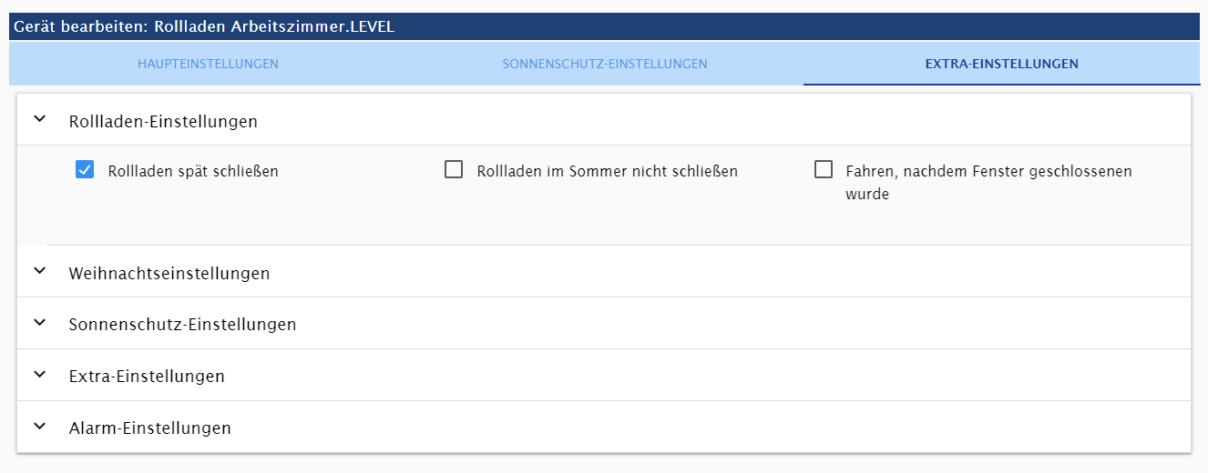The image size is (1208, 473).
Task: Expand the Extra-Einstellungen accordion panel header
Action: pos(147,377)
